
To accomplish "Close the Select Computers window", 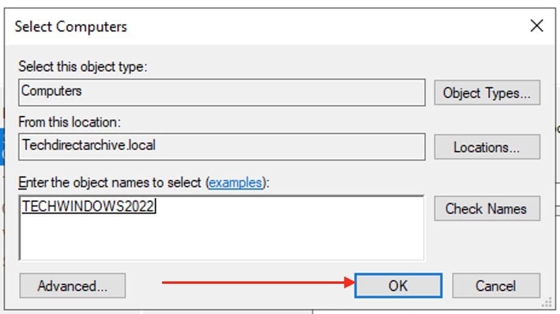I will coord(536,26).
